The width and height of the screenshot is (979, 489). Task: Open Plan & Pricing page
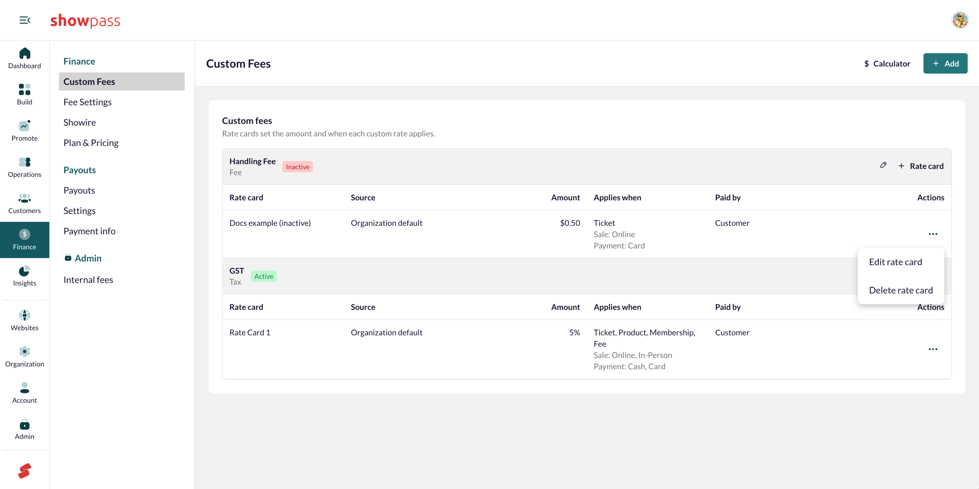coord(91,143)
